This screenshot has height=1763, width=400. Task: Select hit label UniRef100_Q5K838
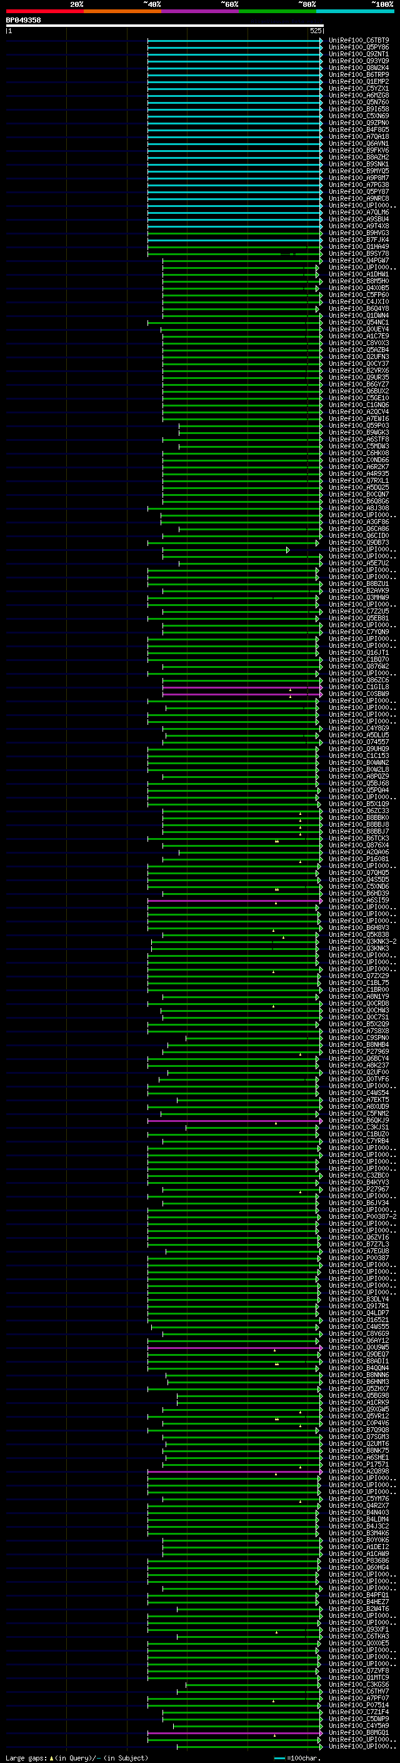coord(359,935)
